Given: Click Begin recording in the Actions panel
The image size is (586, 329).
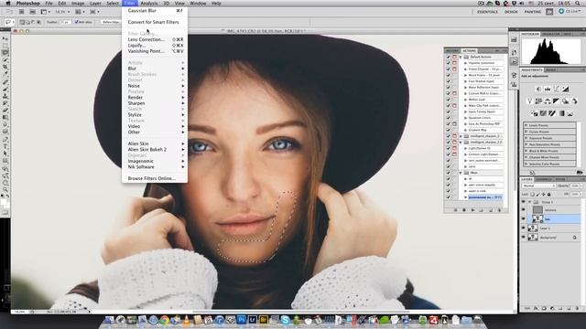Looking at the screenshot, I should [x=464, y=210].
